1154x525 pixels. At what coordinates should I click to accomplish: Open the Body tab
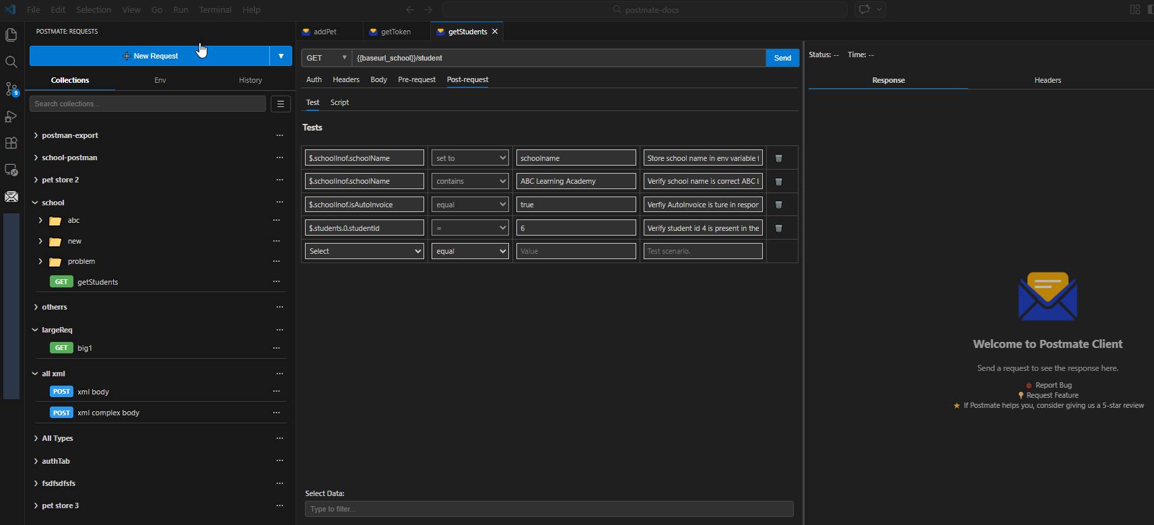tap(379, 79)
